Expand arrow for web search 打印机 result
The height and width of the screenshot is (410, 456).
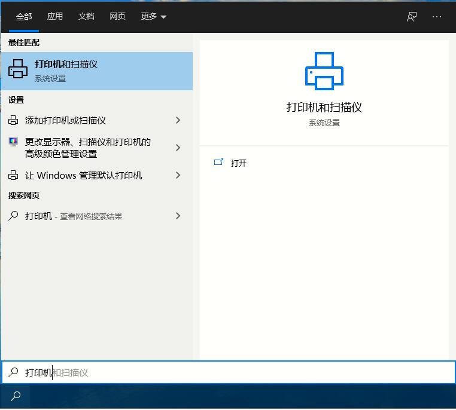tap(178, 216)
